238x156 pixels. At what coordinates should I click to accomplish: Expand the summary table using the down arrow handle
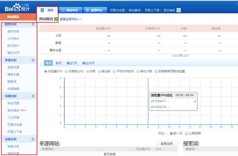click(181, 55)
